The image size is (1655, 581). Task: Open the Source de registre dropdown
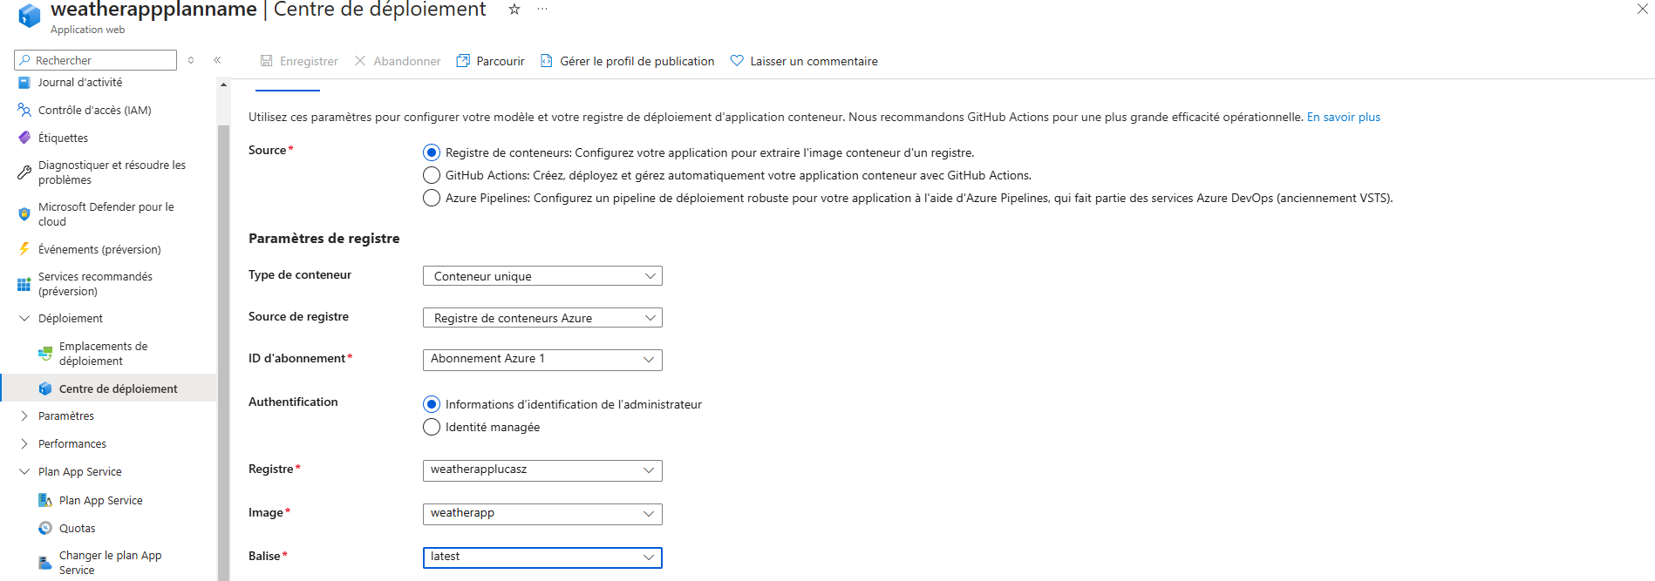[x=542, y=318]
